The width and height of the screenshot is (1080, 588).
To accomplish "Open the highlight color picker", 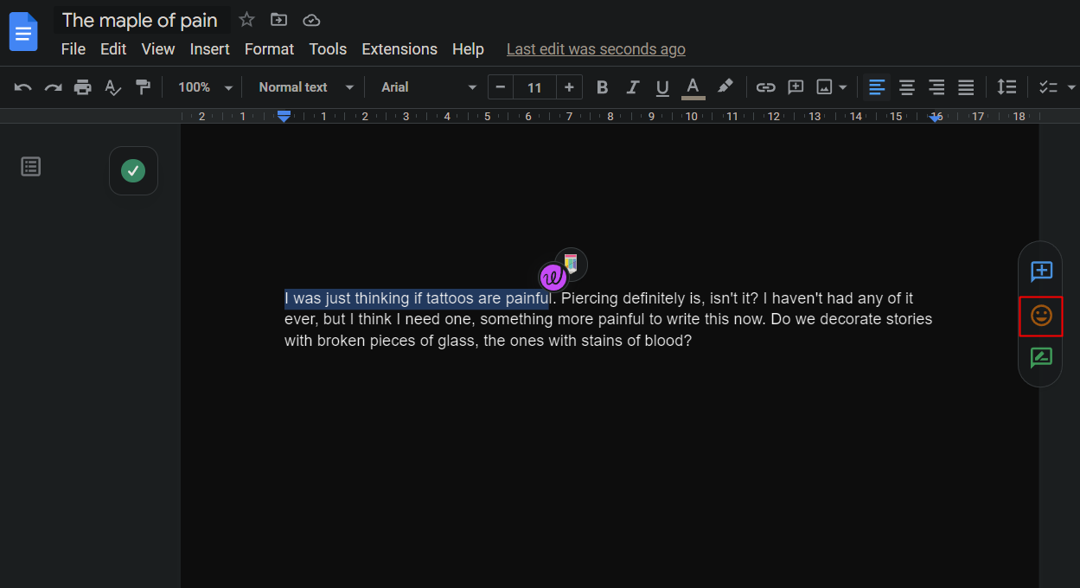I will (x=725, y=86).
